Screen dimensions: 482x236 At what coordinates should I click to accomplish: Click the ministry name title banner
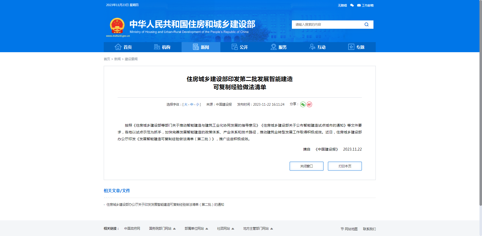[192, 24]
